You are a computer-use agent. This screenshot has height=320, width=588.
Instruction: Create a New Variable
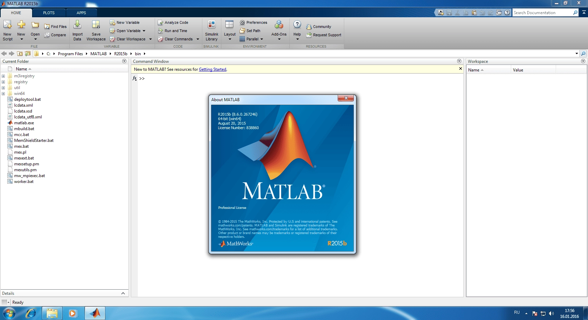[x=125, y=22]
